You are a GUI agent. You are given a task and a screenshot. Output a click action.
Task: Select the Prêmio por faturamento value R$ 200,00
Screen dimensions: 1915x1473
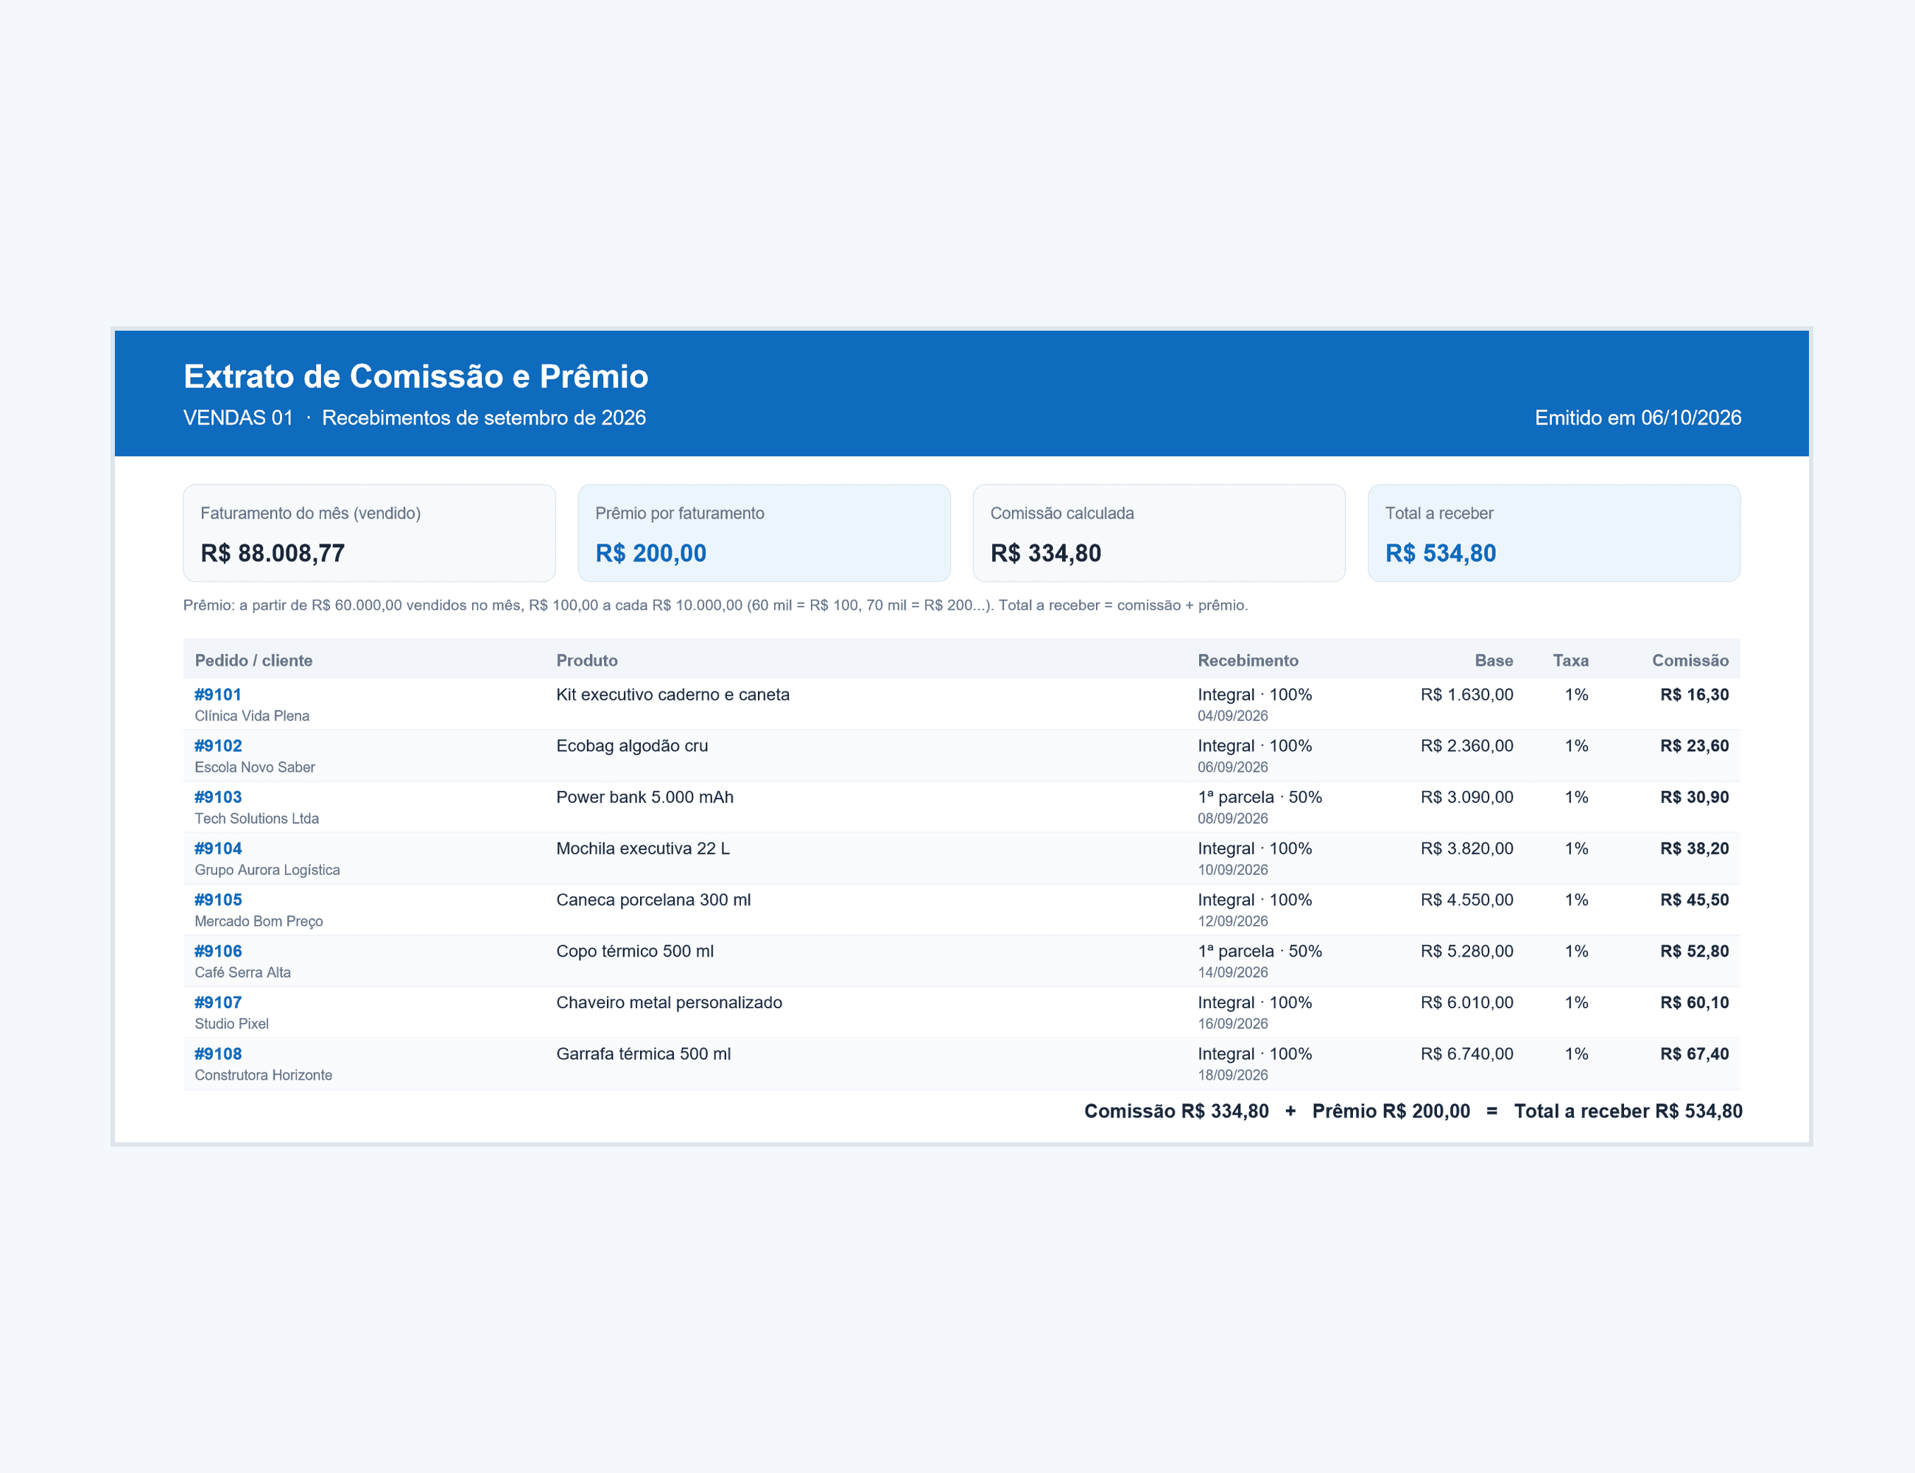[x=650, y=553]
